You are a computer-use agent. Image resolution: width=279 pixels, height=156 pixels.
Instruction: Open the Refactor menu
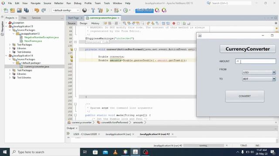59,3
